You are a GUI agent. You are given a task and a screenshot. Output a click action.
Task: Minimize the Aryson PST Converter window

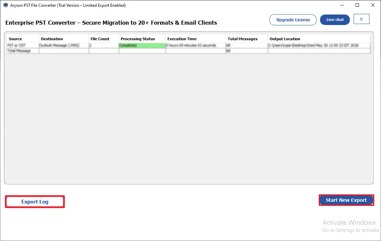[342, 5]
